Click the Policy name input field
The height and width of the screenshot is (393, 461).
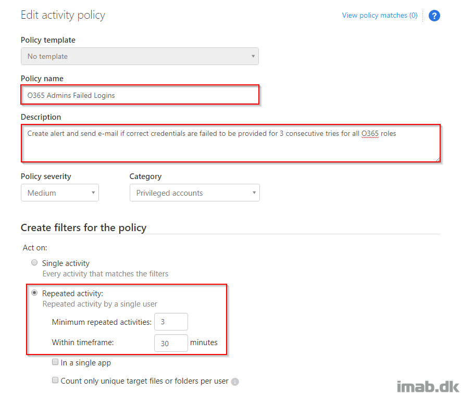pos(140,95)
